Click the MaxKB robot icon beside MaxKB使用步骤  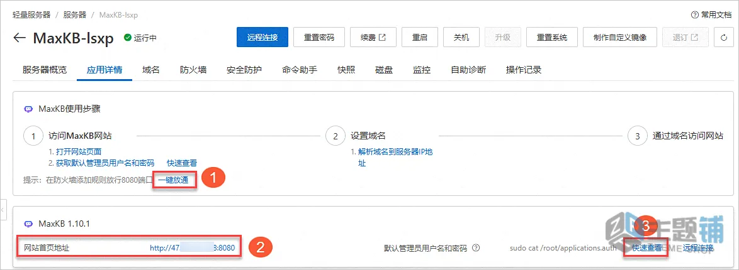tap(28, 109)
